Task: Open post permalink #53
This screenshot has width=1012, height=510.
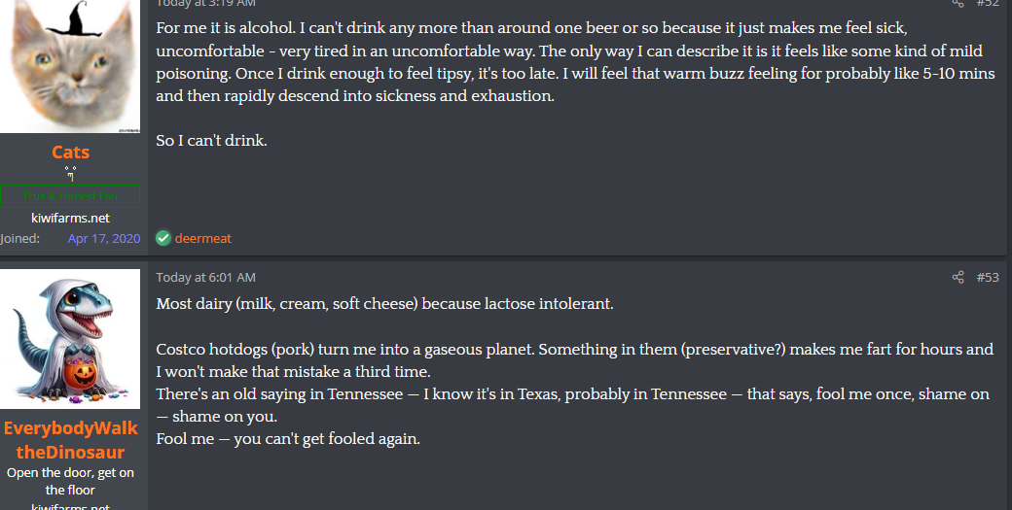Action: 988,278
